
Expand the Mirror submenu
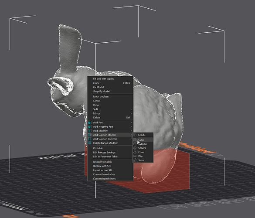[x=110, y=113]
